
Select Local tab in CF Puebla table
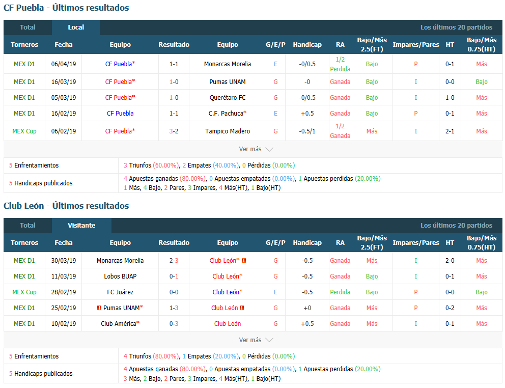(76, 27)
